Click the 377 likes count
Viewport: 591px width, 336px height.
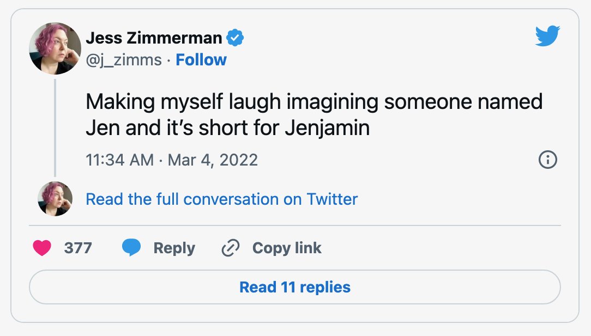click(78, 248)
